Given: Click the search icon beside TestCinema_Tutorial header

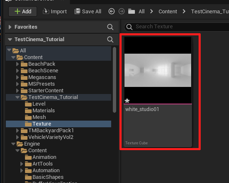Looking at the screenshot, I should 110,40.
